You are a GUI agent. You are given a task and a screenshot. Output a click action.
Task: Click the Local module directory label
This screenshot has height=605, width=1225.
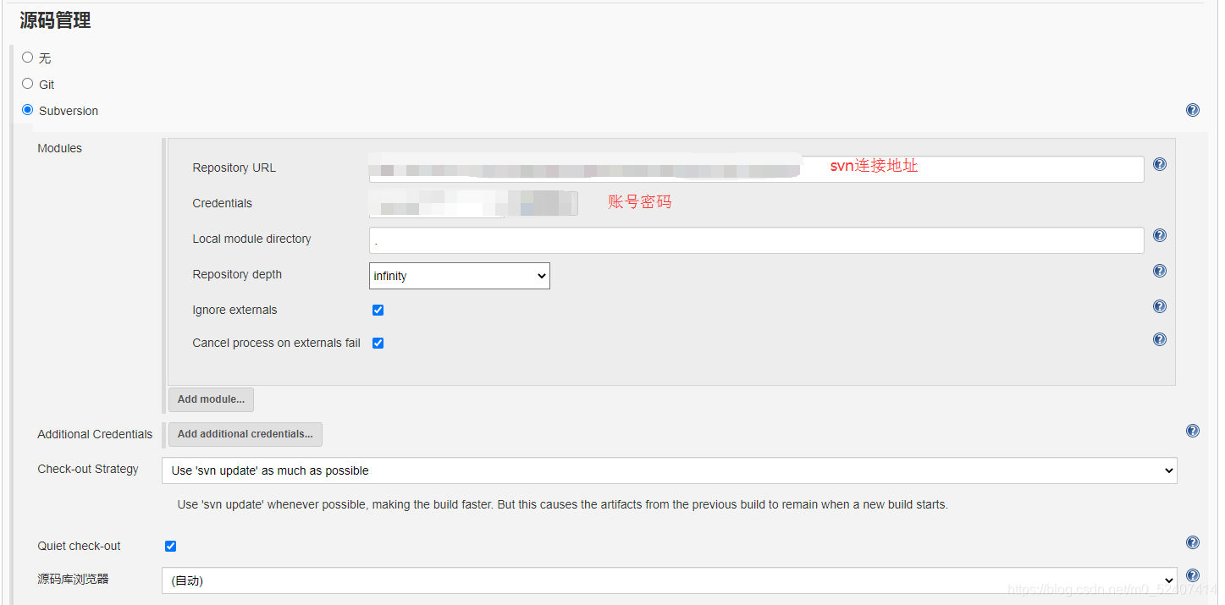click(251, 239)
